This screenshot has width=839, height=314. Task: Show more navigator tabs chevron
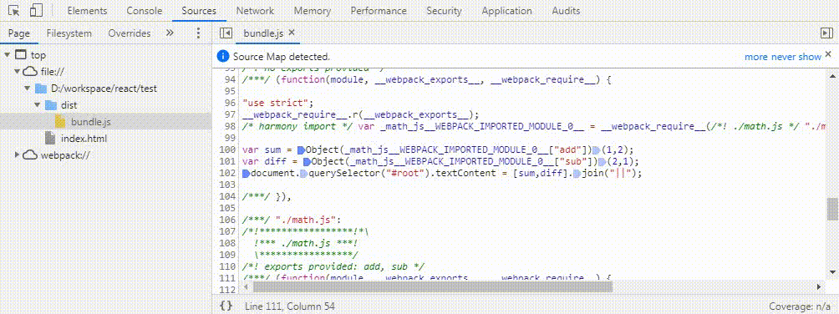170,33
